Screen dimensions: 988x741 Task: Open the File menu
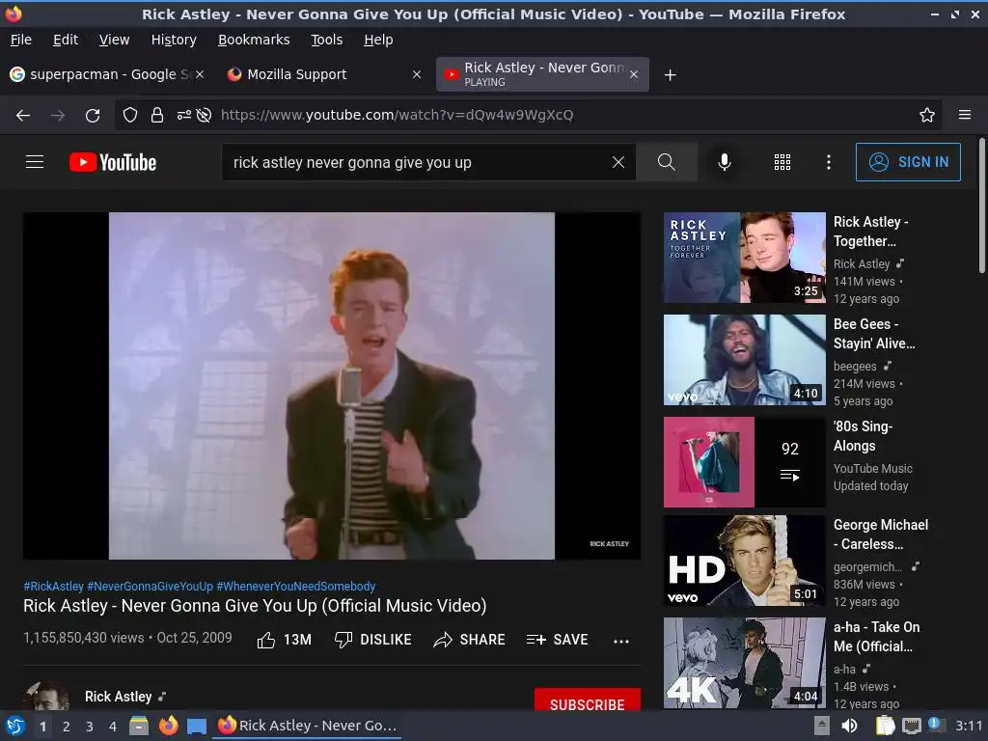[21, 40]
